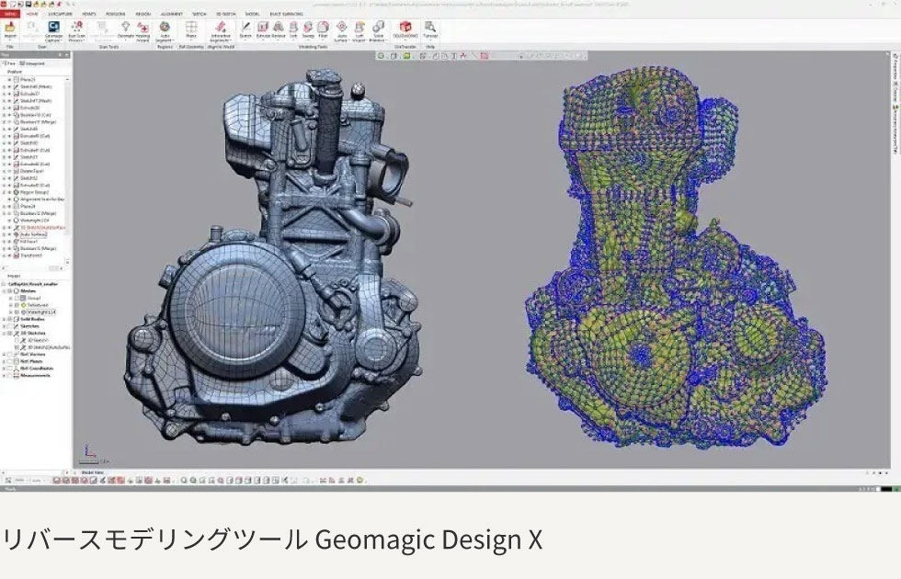Select the Extrude modeling tool
Screen dimensions: 901x579
(263, 29)
